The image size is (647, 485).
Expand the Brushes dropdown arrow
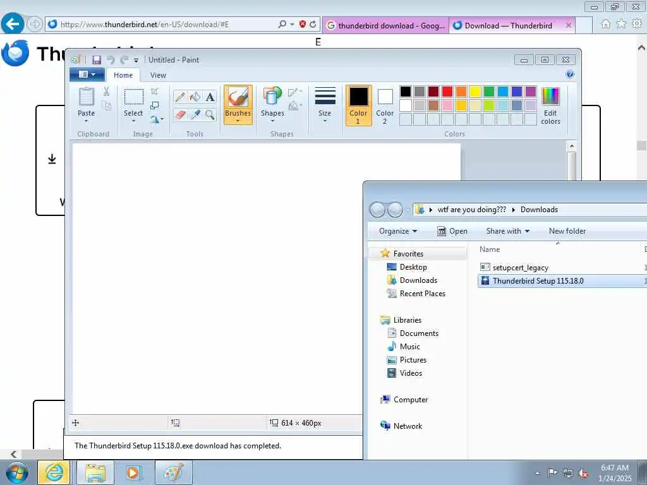[x=238, y=121]
